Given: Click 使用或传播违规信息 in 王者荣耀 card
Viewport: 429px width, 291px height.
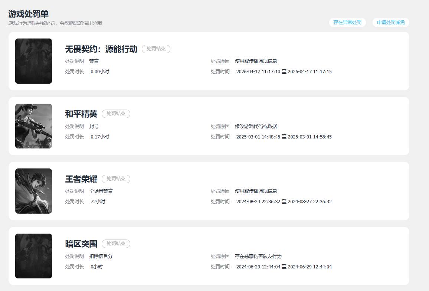Looking at the screenshot, I should point(256,191).
